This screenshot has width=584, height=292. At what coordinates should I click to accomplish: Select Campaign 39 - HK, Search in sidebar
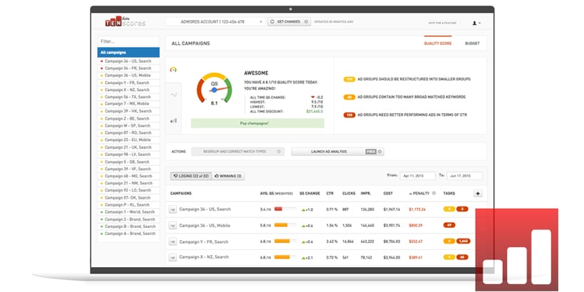tap(128, 111)
